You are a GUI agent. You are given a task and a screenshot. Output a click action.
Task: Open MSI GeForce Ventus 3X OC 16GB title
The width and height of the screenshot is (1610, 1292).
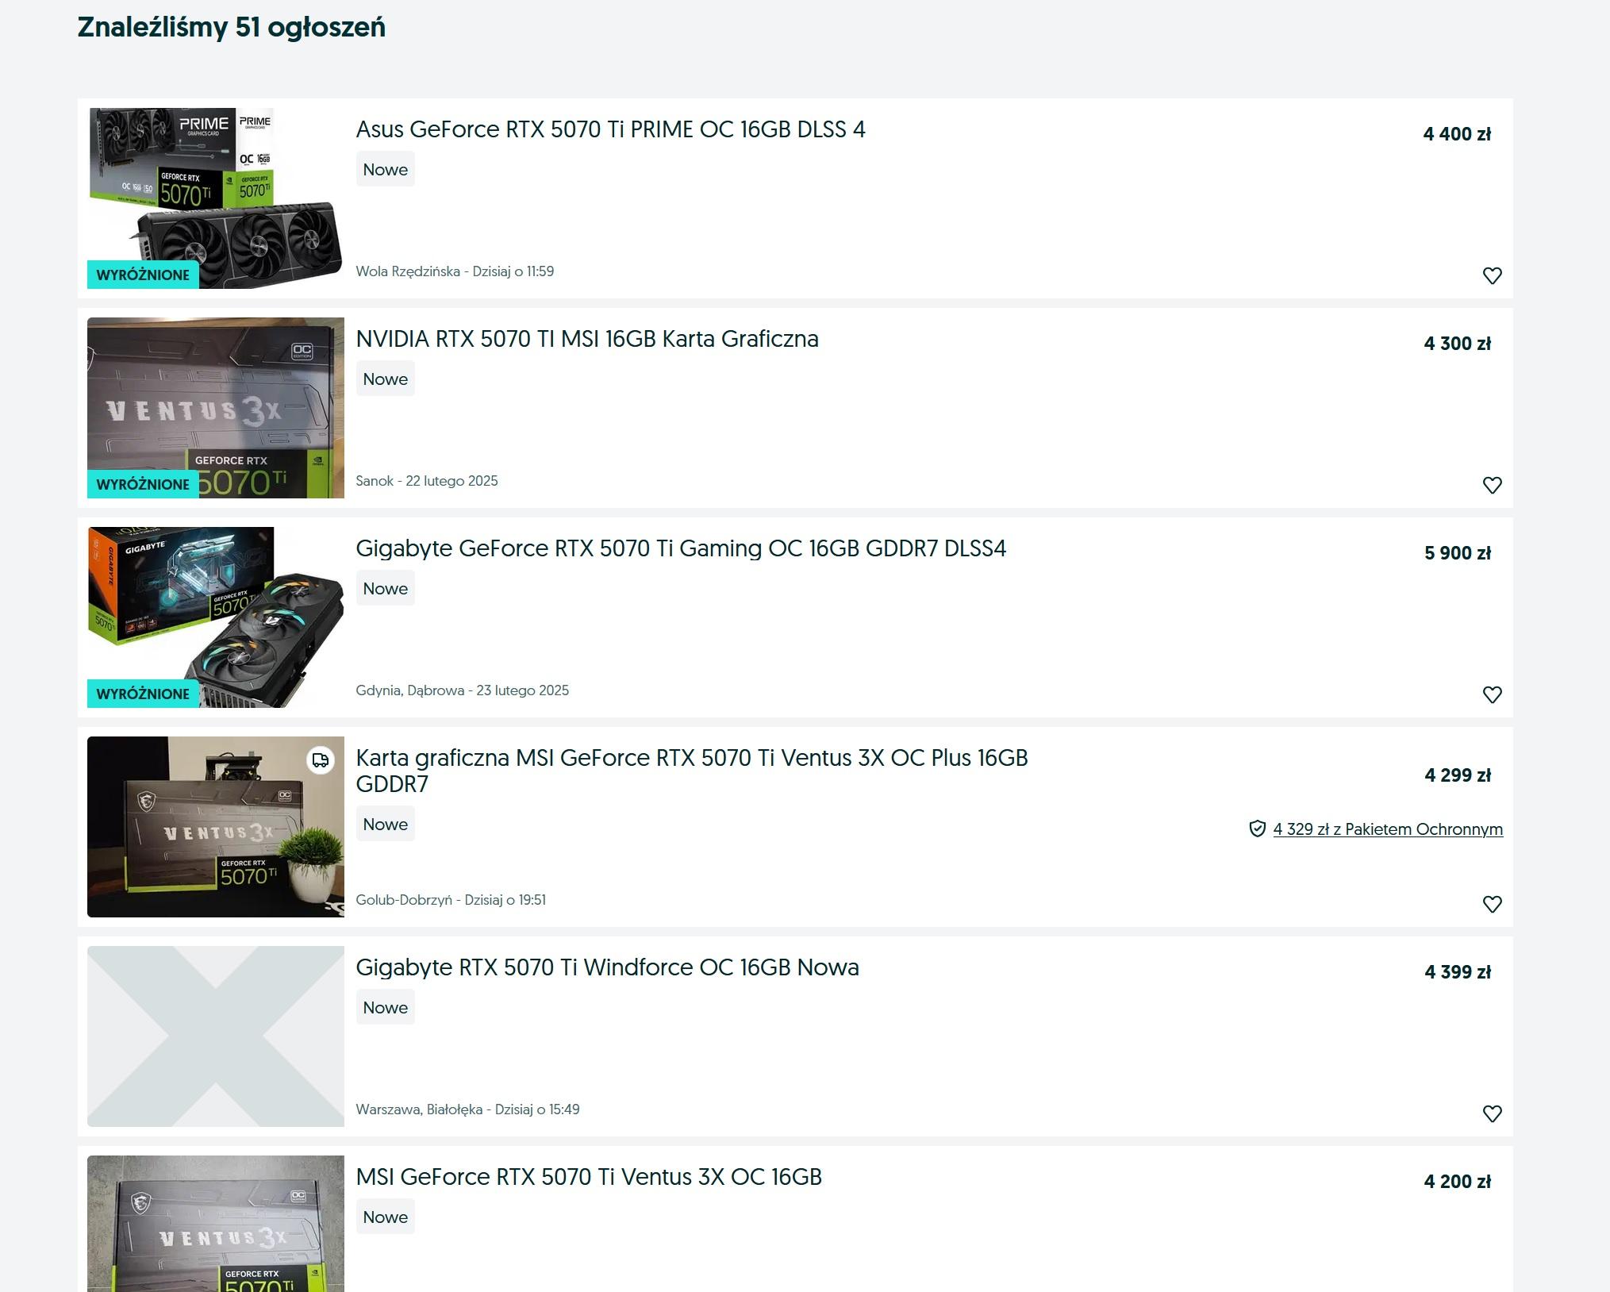(588, 1177)
